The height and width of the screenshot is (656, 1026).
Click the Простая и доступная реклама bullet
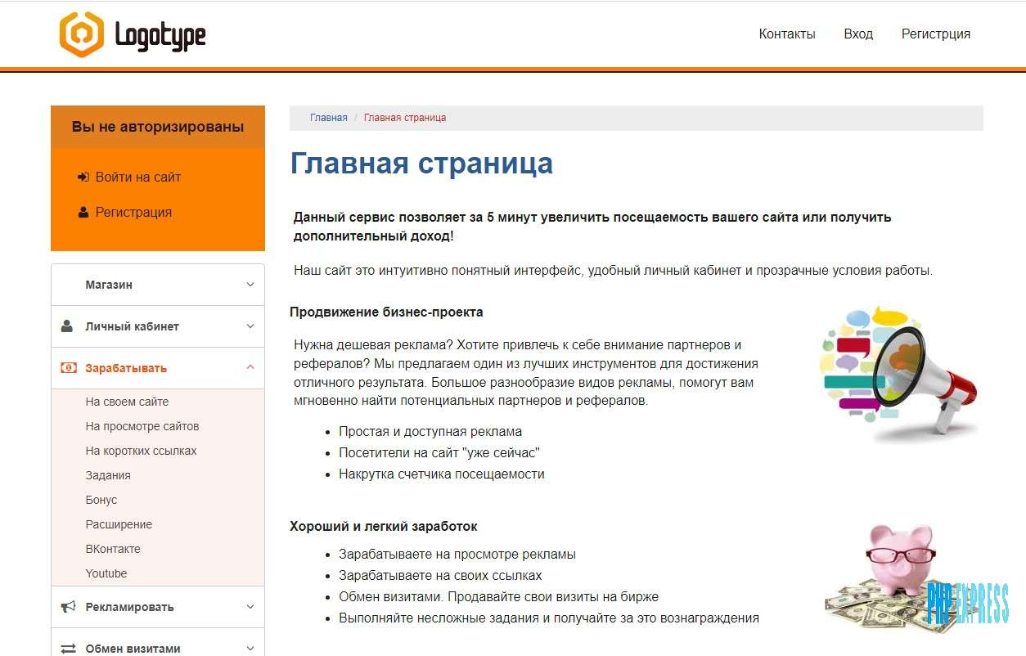pos(430,431)
